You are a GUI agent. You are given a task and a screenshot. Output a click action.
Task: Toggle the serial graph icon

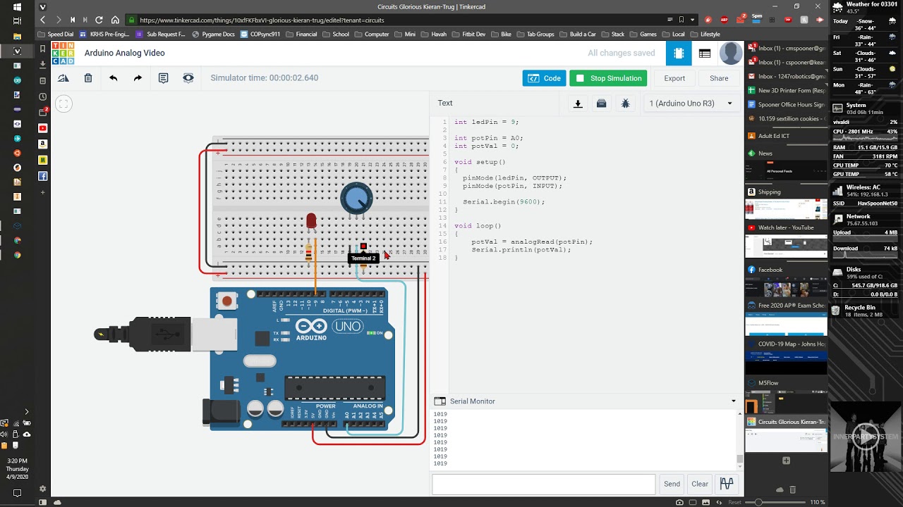pyautogui.click(x=727, y=484)
